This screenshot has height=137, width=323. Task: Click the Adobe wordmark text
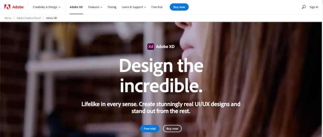click(x=18, y=7)
